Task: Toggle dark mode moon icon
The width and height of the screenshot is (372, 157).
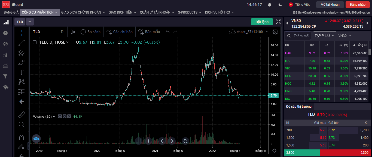Action: [x=280, y=5]
